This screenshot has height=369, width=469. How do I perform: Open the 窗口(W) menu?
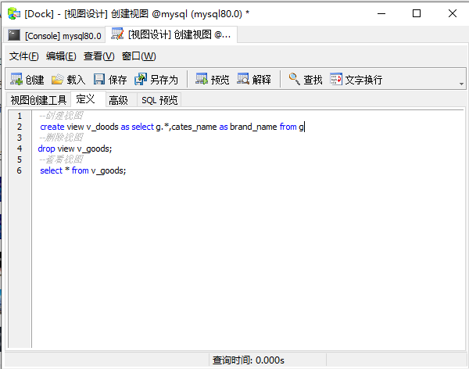click(139, 56)
